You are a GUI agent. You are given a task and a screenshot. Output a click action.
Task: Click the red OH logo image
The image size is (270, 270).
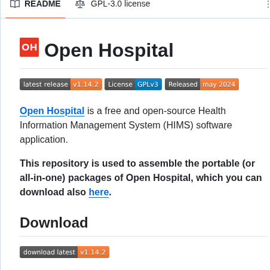point(29,47)
